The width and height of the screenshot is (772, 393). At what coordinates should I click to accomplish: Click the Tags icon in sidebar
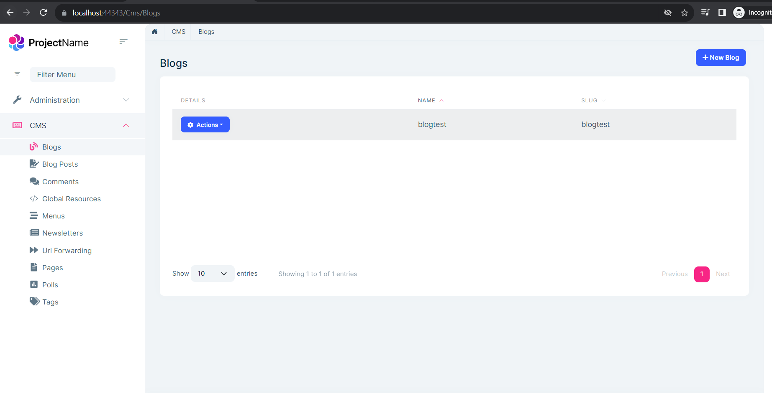(35, 302)
